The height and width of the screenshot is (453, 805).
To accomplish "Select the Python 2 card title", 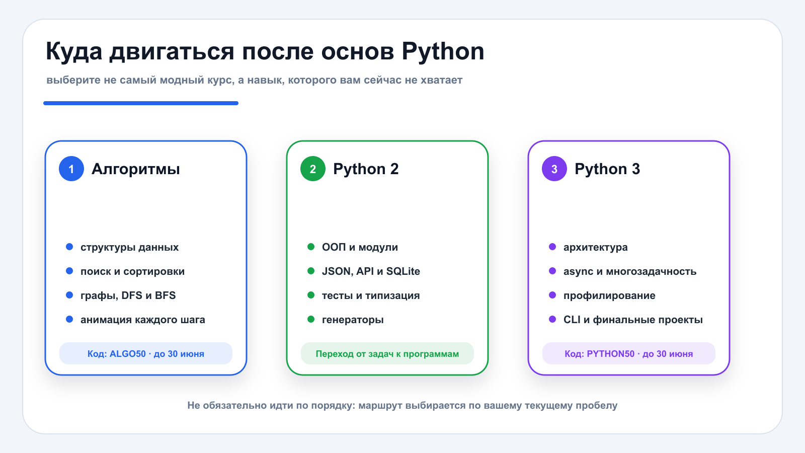I will tap(366, 169).
